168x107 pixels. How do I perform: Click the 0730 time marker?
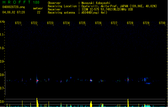[162, 23]
